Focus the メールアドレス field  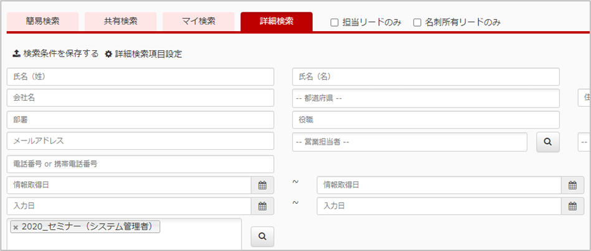pos(141,141)
